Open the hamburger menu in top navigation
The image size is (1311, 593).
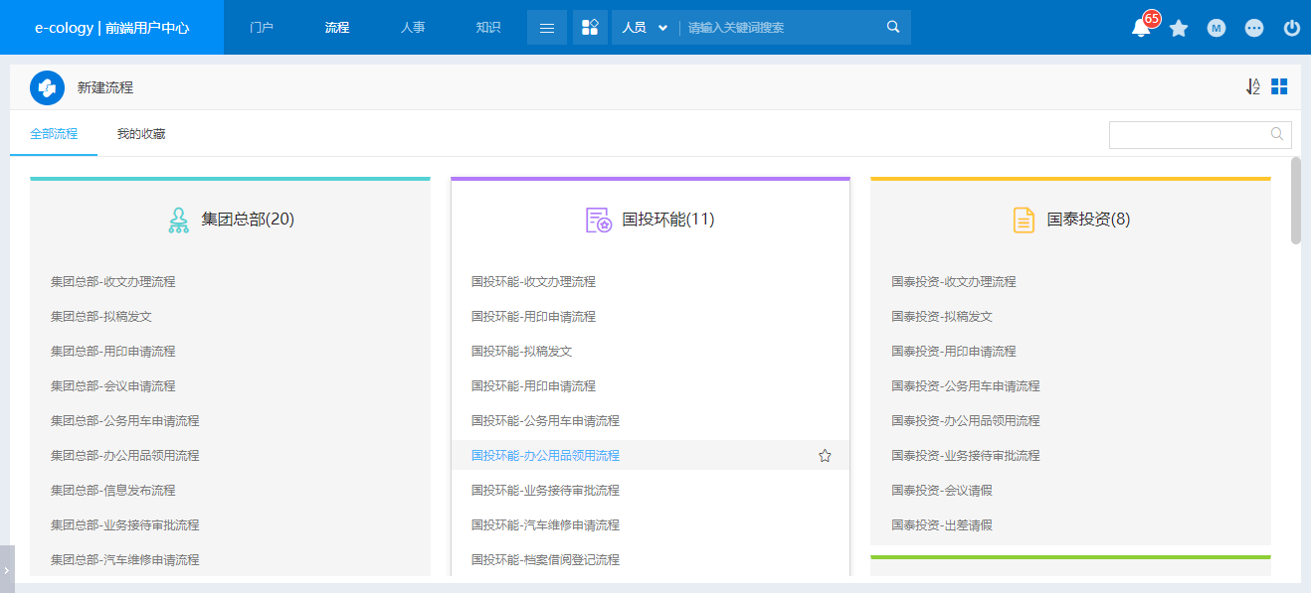[547, 28]
